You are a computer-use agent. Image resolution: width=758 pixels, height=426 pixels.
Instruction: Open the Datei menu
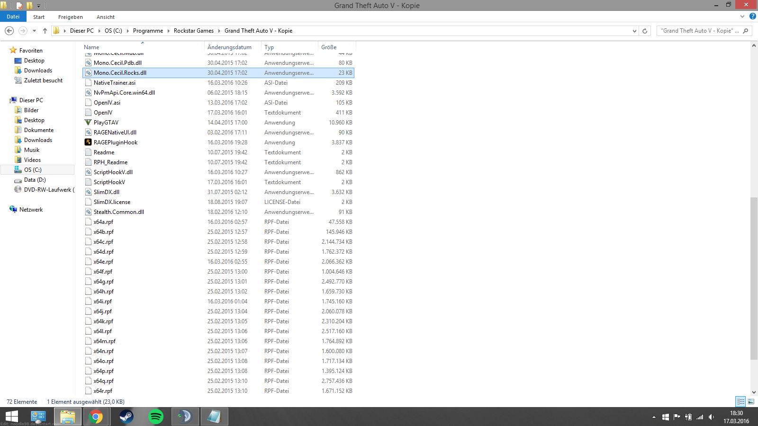(x=13, y=17)
